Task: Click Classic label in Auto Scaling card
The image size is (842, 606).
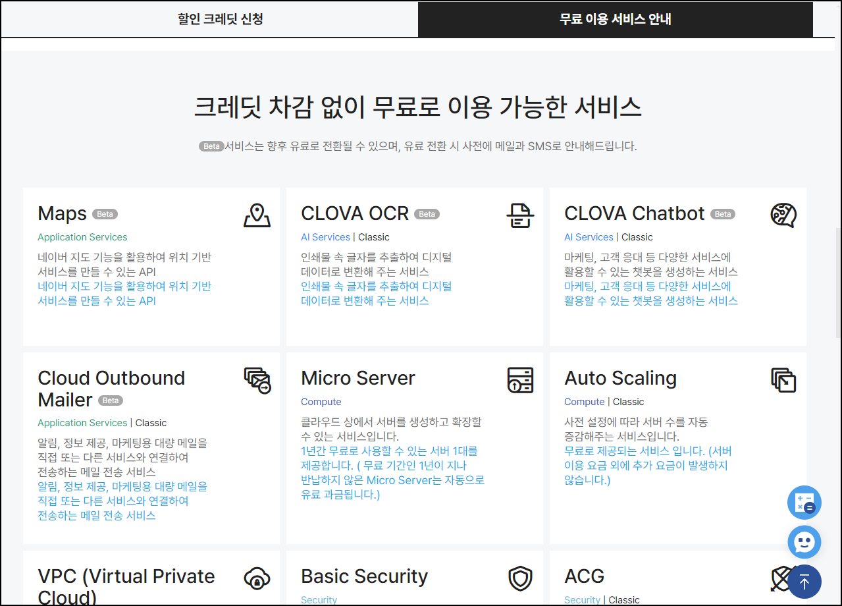Action: click(629, 402)
